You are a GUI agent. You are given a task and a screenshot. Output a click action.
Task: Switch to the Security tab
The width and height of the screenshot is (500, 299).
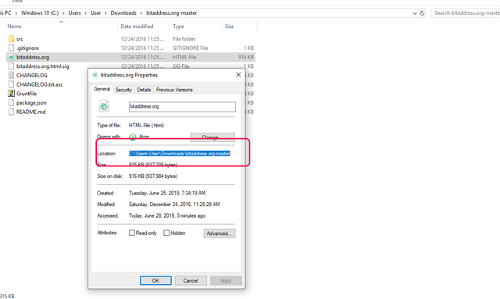pyautogui.click(x=123, y=90)
